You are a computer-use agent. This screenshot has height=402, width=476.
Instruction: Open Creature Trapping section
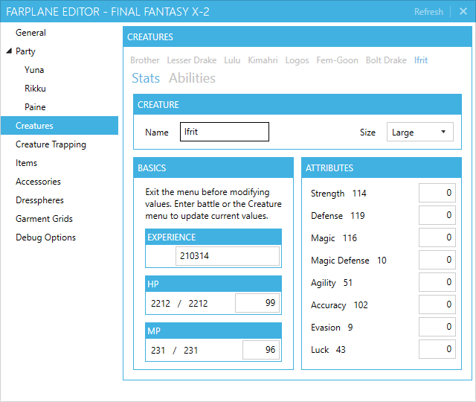click(x=51, y=144)
